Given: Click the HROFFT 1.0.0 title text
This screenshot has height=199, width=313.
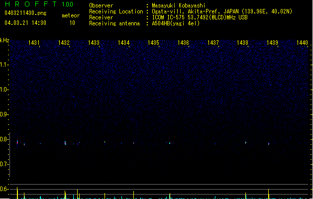Looking at the screenshot, I should 39,4.
